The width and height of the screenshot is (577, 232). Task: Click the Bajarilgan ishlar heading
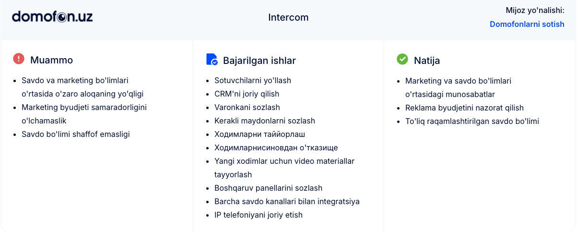[x=259, y=61]
